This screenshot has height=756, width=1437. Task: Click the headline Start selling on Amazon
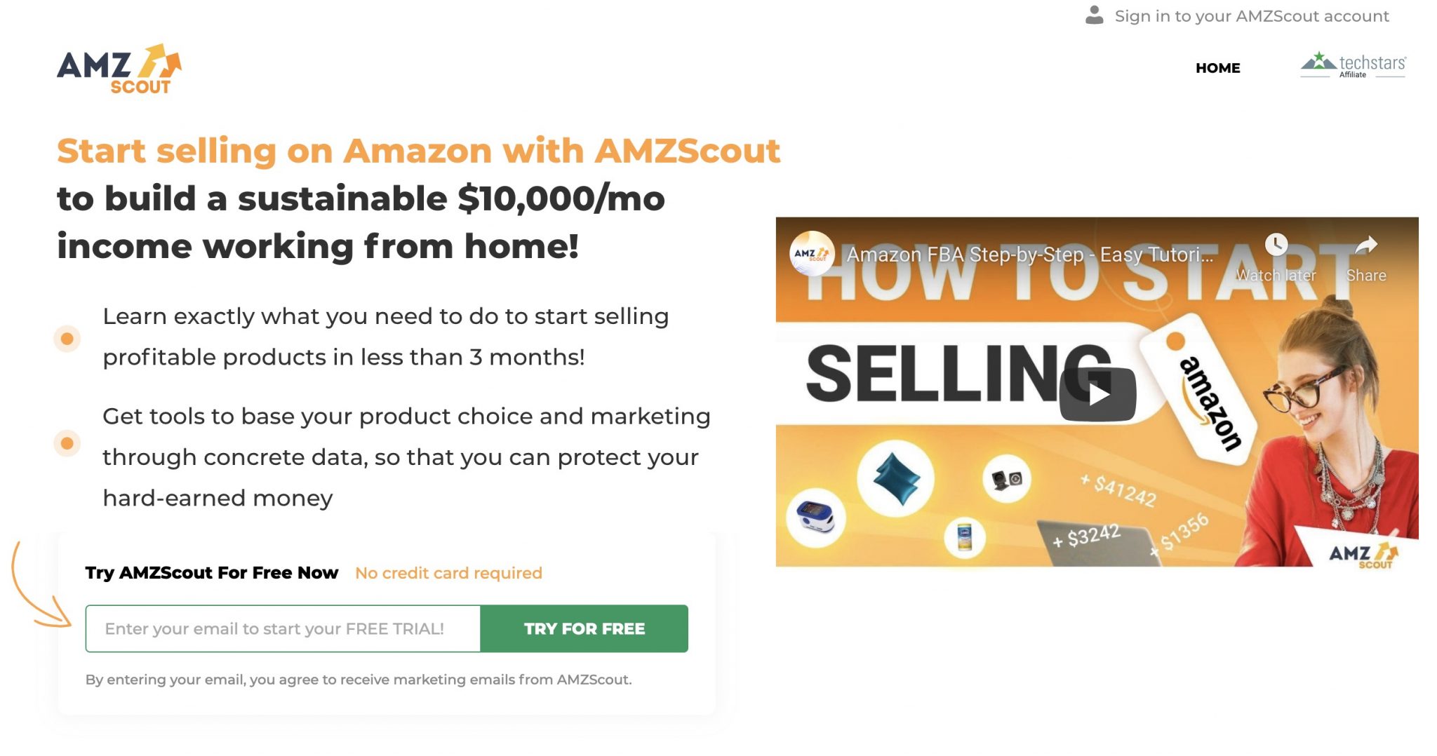point(420,151)
